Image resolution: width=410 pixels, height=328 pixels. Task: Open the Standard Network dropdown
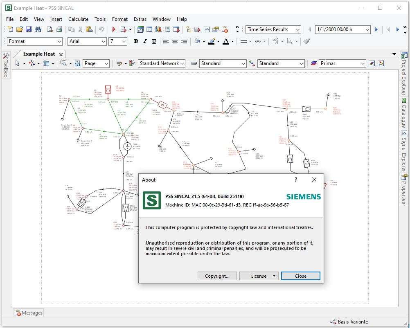click(161, 63)
